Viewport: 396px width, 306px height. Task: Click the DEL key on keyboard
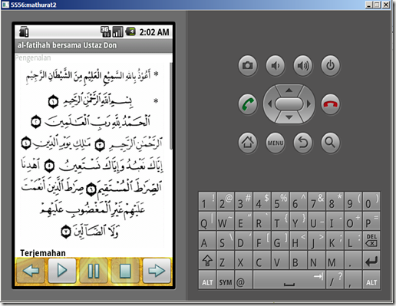click(371, 241)
